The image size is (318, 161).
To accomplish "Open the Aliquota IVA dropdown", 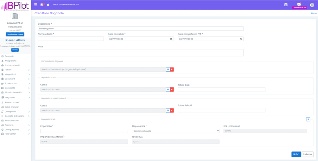I will (x=175, y=131).
